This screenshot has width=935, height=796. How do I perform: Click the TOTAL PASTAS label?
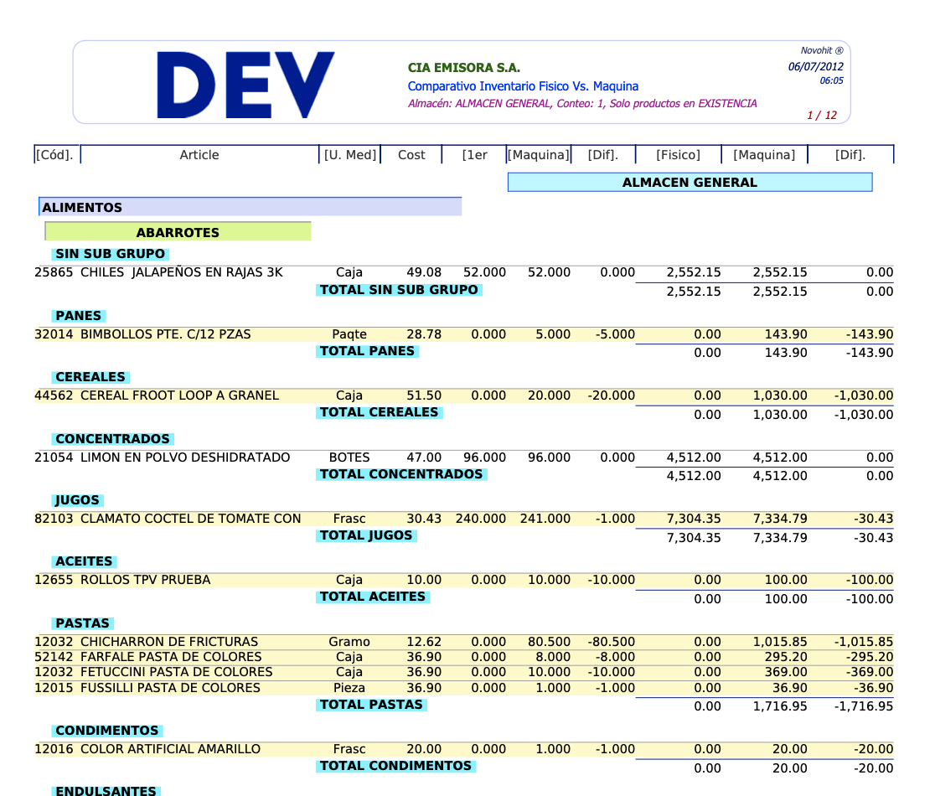(x=371, y=705)
